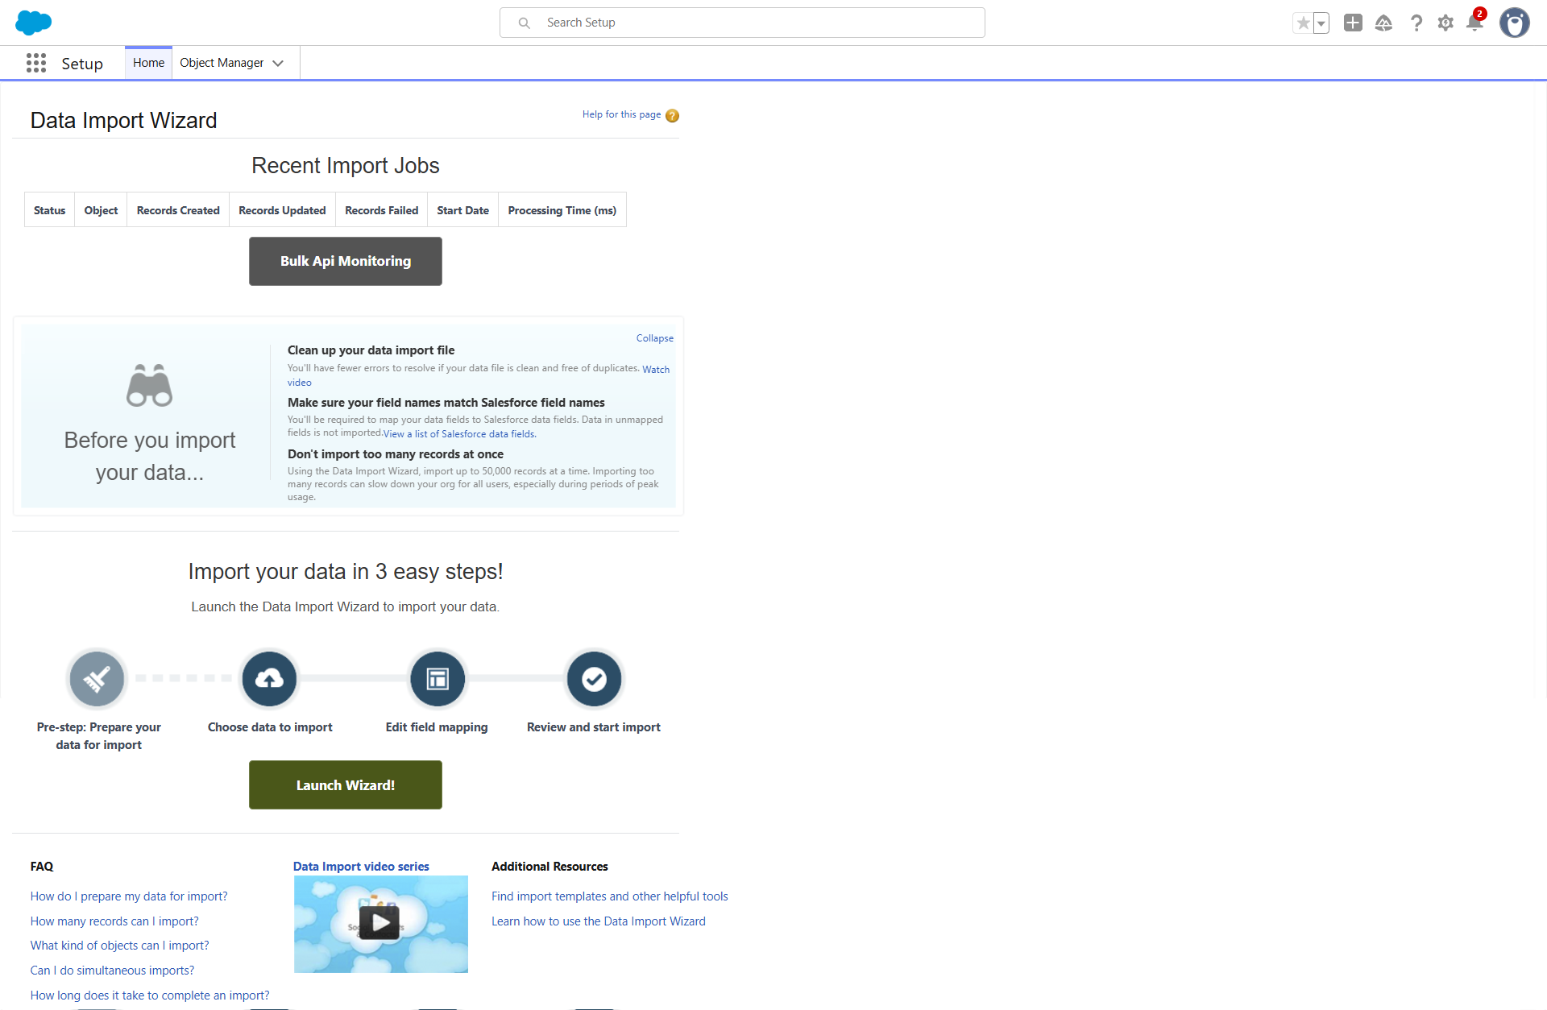This screenshot has width=1547, height=1010.
Task: Collapse the import tips panel
Action: (654, 338)
